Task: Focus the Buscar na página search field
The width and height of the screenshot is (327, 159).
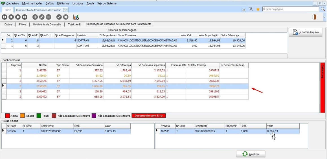Action: [291, 9]
